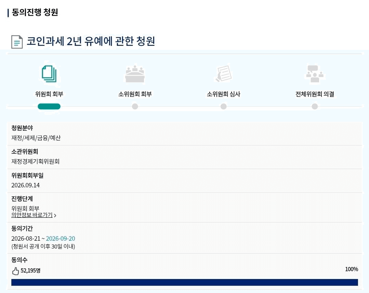Click the petition title 코인과세 2년 유예에 관한 청원

click(91, 41)
